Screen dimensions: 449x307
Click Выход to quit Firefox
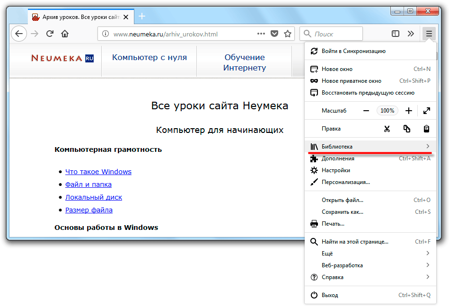tap(370, 295)
